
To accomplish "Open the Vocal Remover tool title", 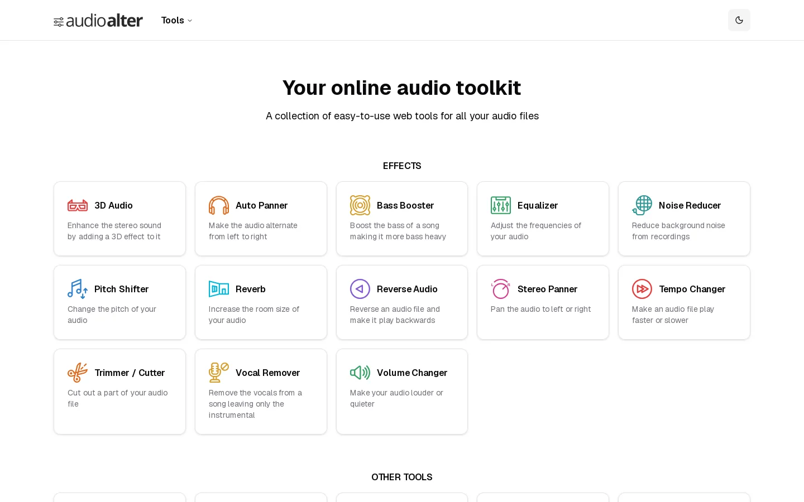I will [268, 373].
